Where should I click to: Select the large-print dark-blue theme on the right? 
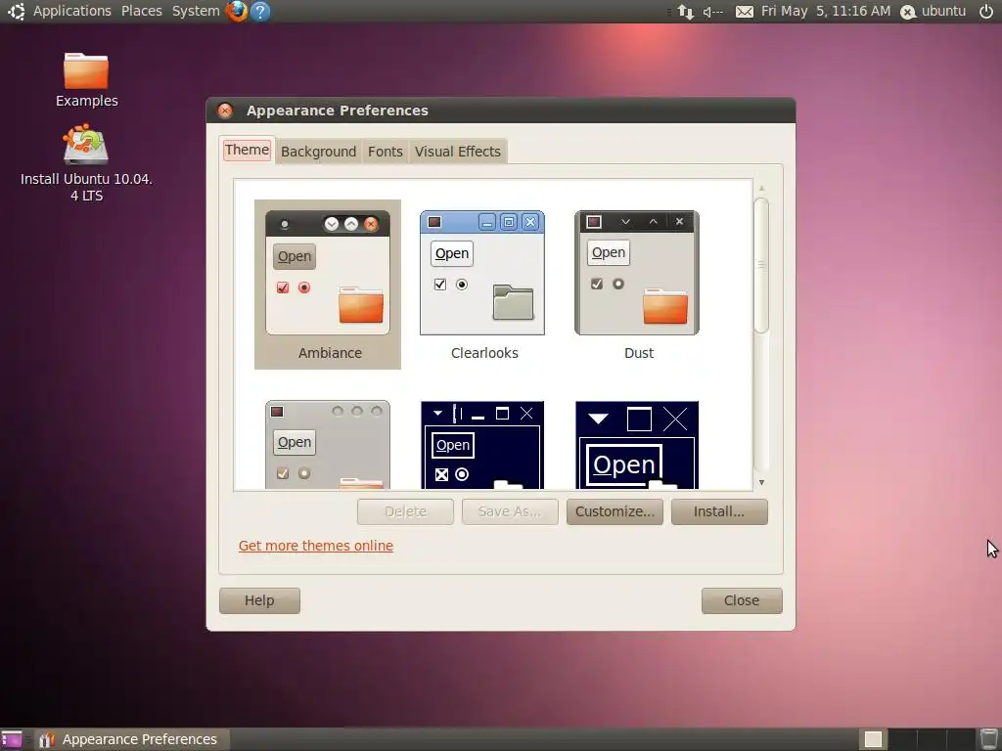coord(637,445)
